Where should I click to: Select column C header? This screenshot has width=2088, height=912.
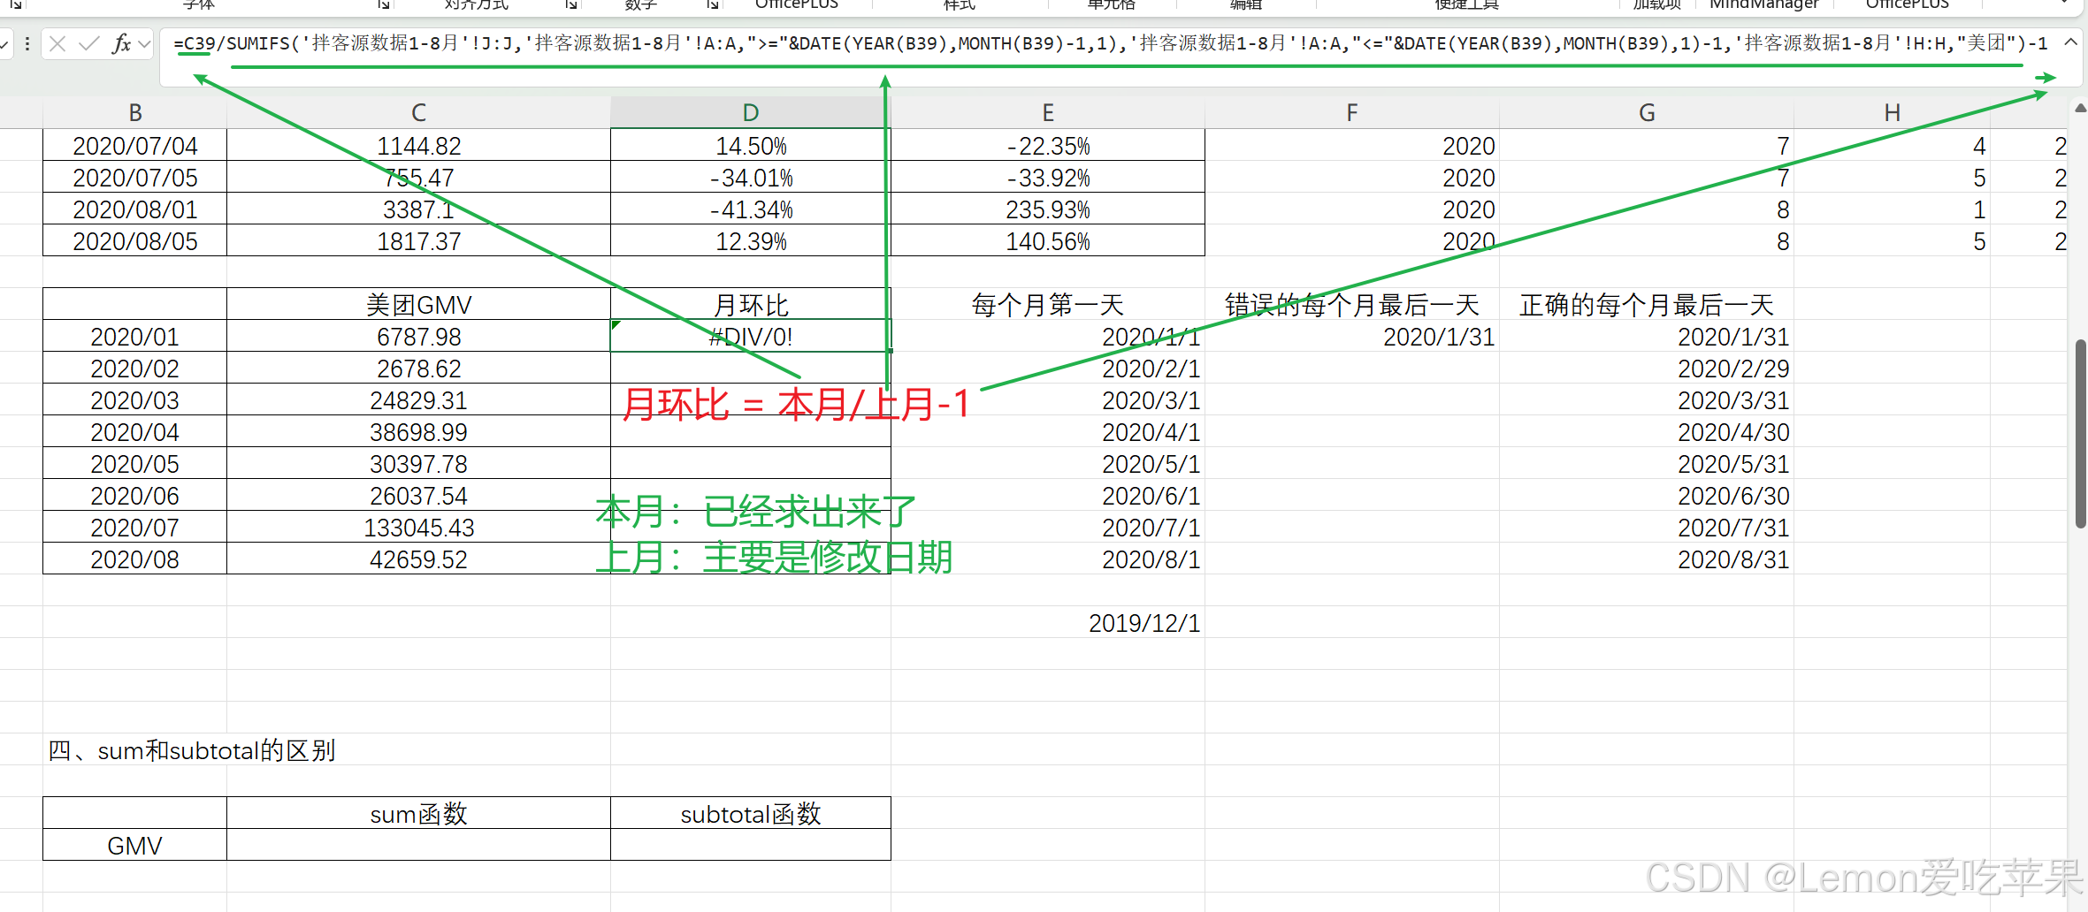[418, 112]
